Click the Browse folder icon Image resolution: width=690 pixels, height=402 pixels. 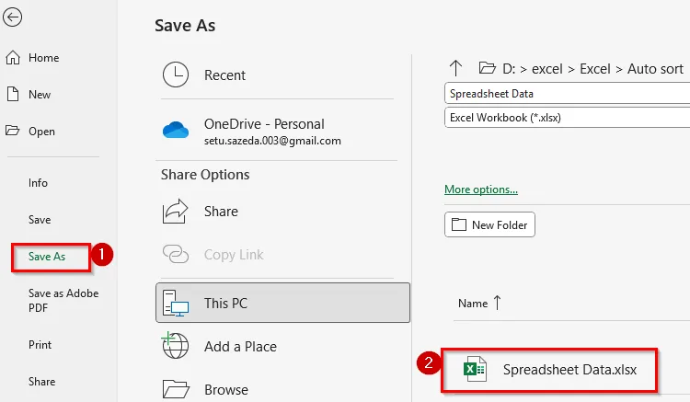pyautogui.click(x=176, y=389)
